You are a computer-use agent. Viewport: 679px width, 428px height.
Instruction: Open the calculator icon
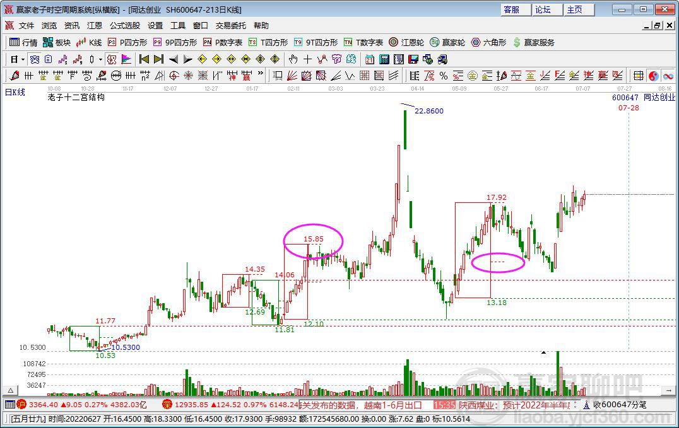click(x=384, y=59)
